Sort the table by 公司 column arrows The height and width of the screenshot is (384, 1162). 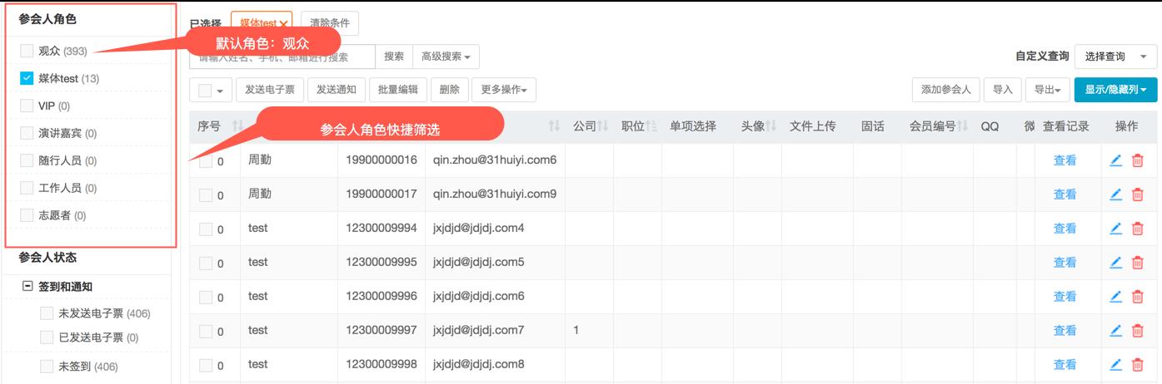pyautogui.click(x=604, y=126)
